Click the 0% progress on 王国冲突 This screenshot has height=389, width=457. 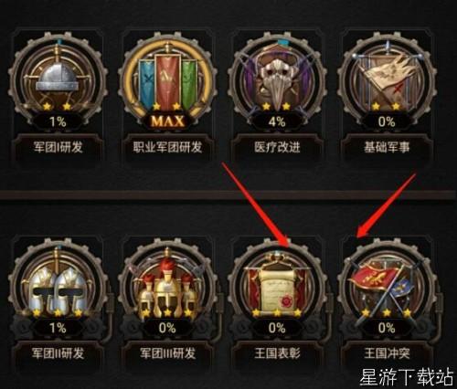coord(387,328)
